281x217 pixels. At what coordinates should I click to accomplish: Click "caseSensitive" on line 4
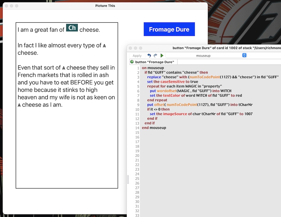[173, 82]
